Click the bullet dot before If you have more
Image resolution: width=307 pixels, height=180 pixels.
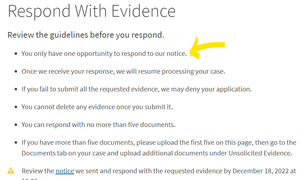tap(16, 143)
